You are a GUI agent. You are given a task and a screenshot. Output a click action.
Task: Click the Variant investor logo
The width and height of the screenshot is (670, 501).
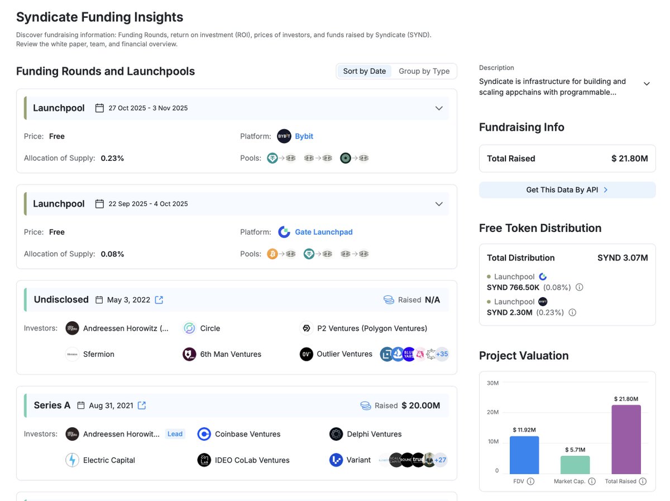pyautogui.click(x=336, y=460)
